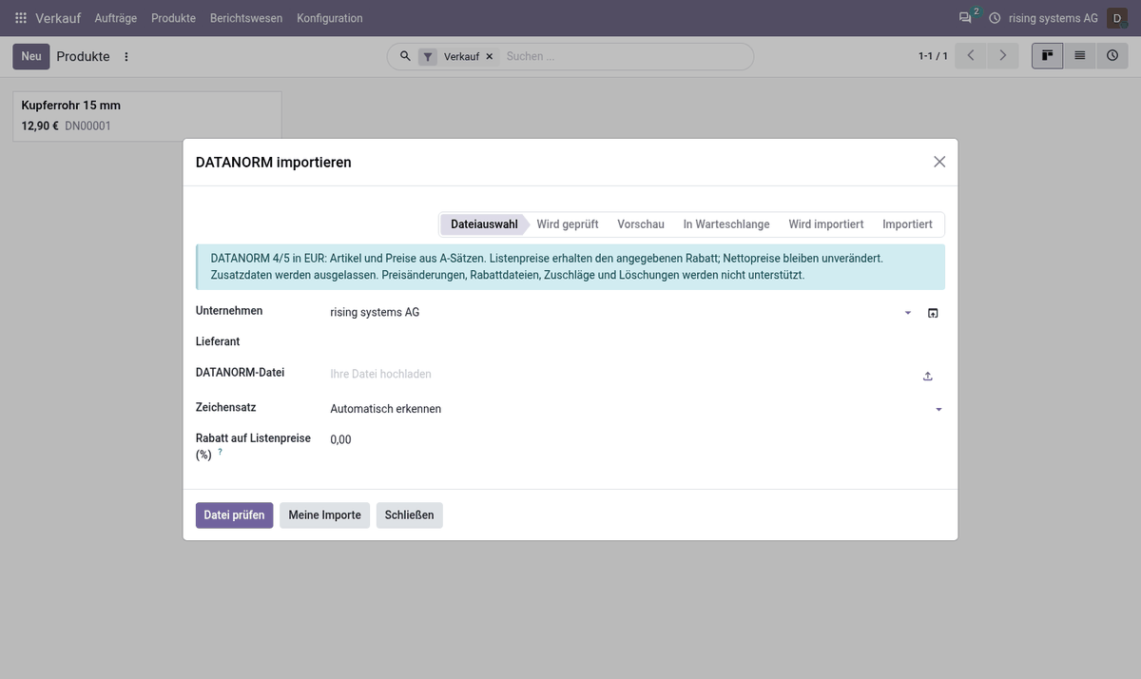Click the search magnifier icon
The height and width of the screenshot is (679, 1141).
pos(405,56)
